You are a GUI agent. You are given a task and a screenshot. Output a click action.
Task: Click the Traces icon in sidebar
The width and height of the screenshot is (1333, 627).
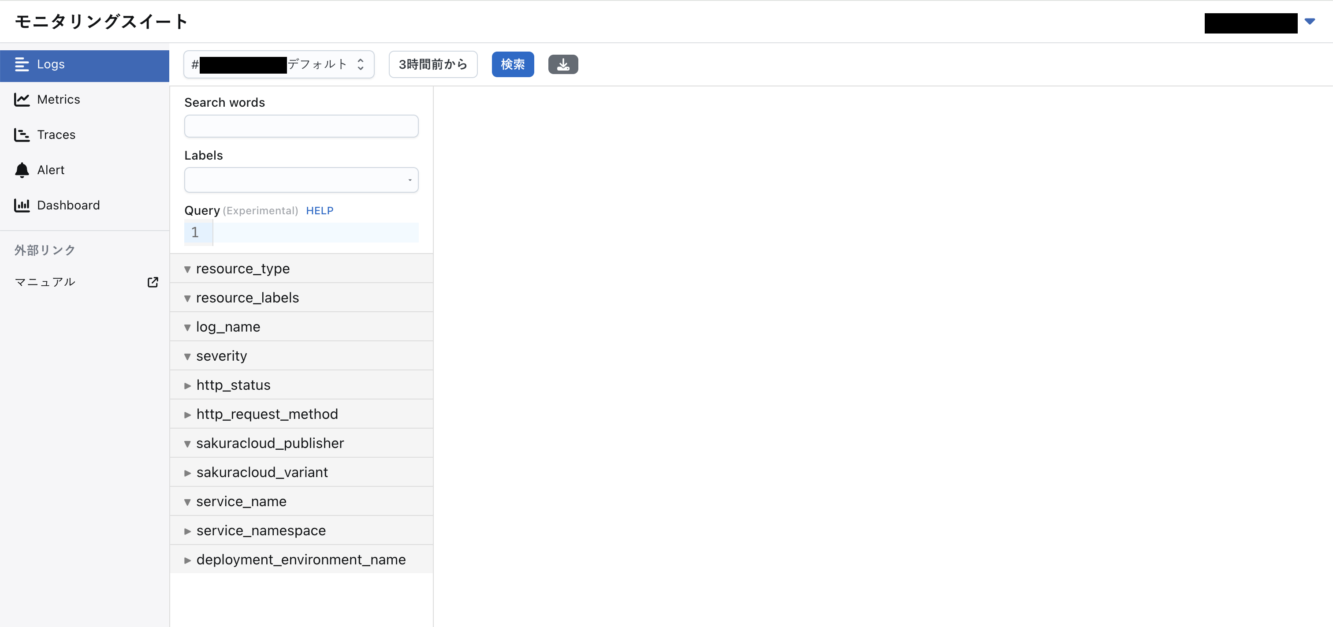coord(22,134)
